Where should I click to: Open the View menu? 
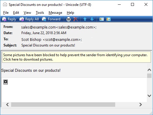(27, 13)
